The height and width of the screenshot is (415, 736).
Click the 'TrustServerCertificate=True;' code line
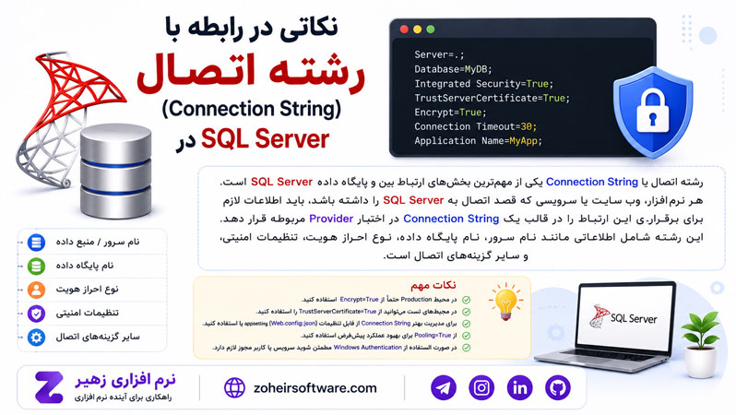point(492,98)
